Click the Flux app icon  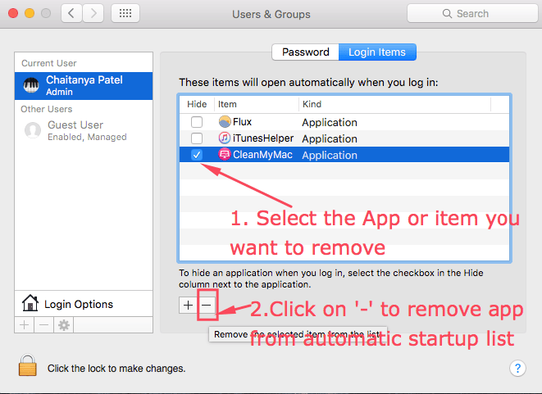tap(225, 121)
